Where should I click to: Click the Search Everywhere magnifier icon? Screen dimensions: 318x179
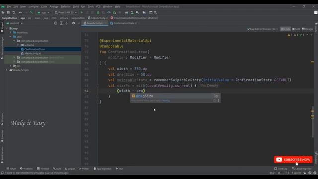pos(155,12)
